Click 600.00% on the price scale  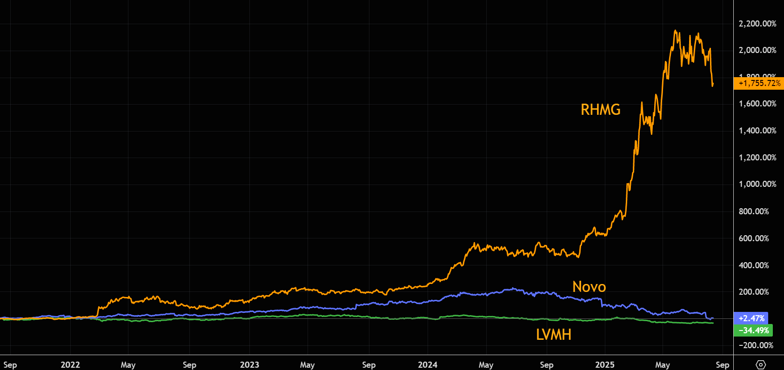(x=757, y=238)
